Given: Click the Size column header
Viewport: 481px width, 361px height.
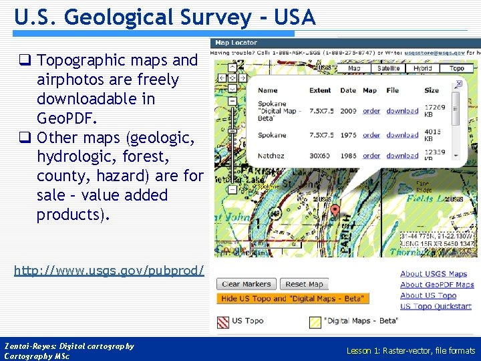Looking at the screenshot, I should [432, 90].
